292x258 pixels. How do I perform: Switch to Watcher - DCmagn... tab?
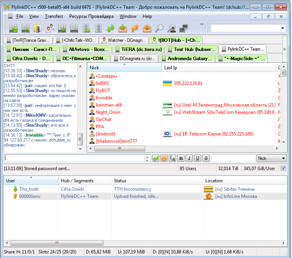(124, 40)
